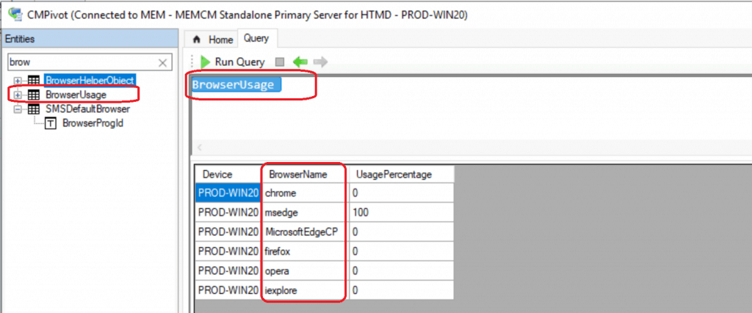Viewport: 752px width, 313px height.
Task: Switch to the Home tab
Action: [x=212, y=40]
